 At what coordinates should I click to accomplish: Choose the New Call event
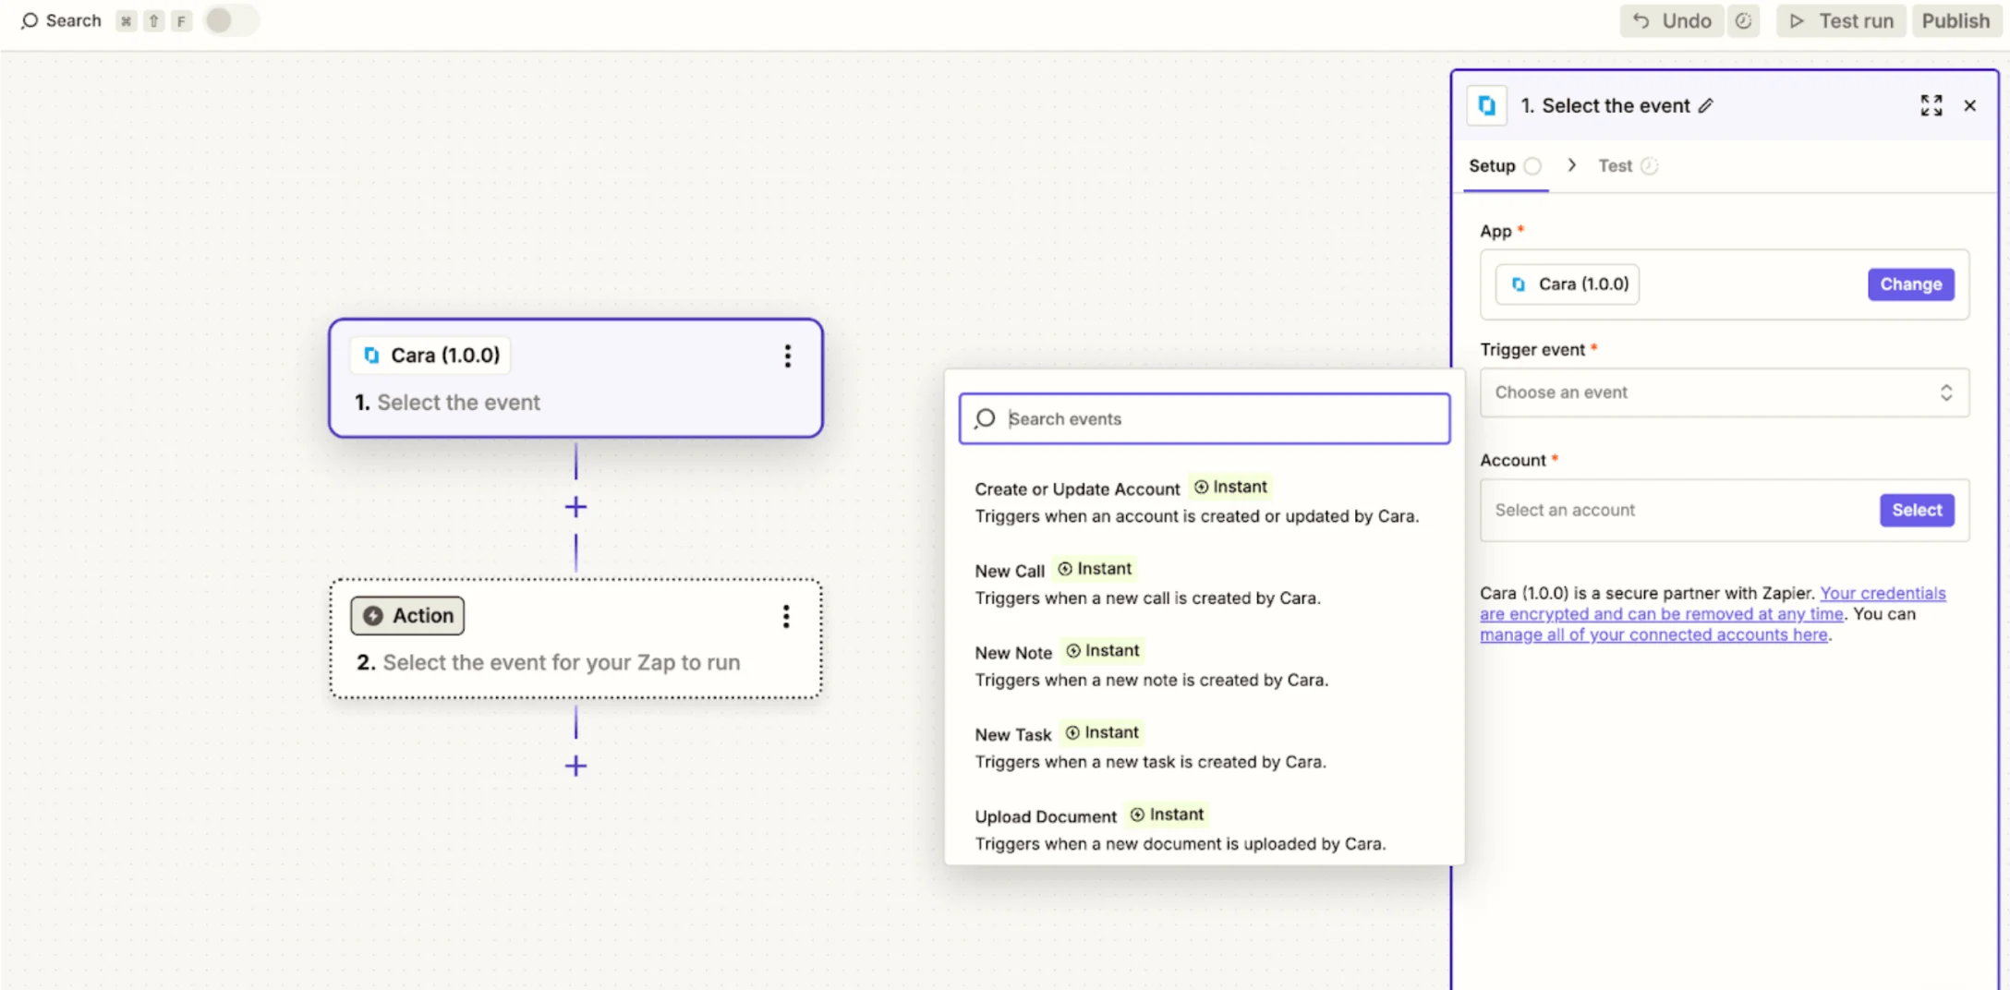click(1205, 584)
